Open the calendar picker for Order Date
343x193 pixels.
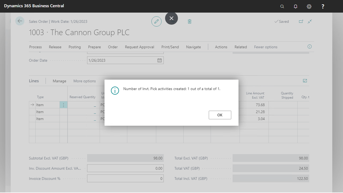tap(159, 60)
